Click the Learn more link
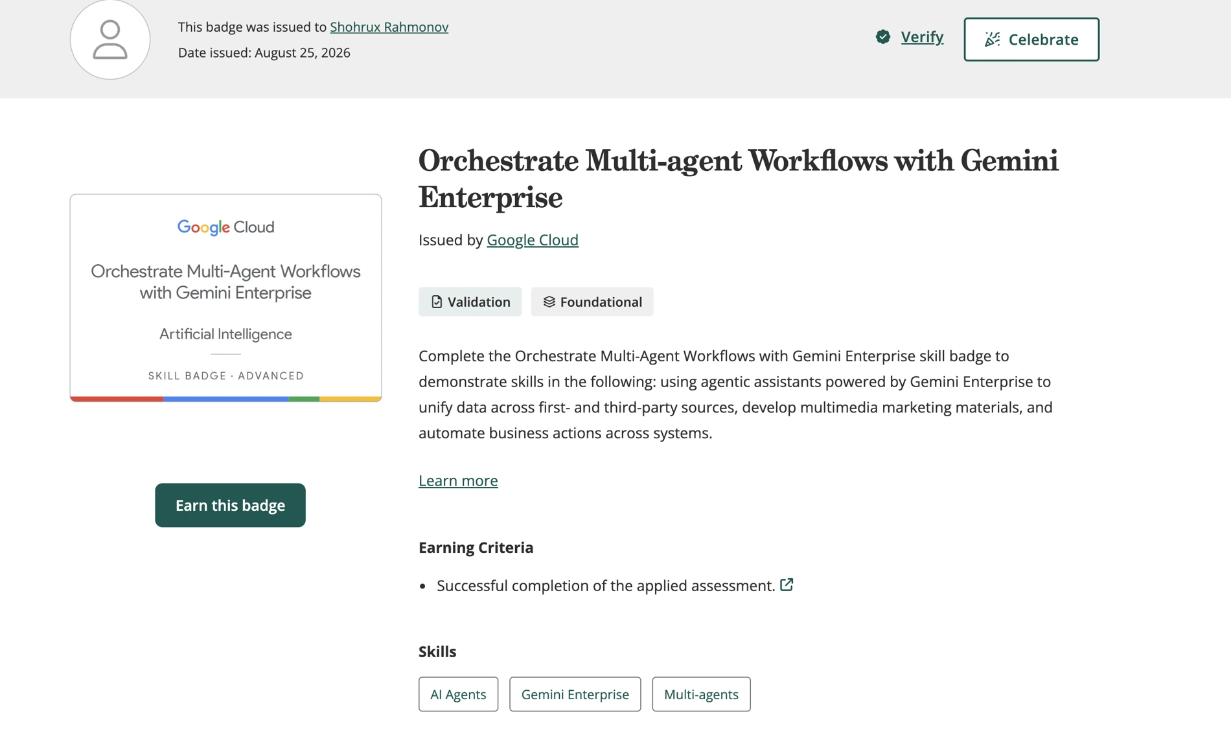This screenshot has height=729, width=1231. [458, 480]
